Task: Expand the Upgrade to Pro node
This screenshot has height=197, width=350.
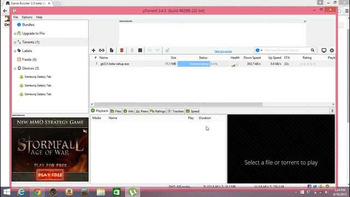Action: click(15, 34)
